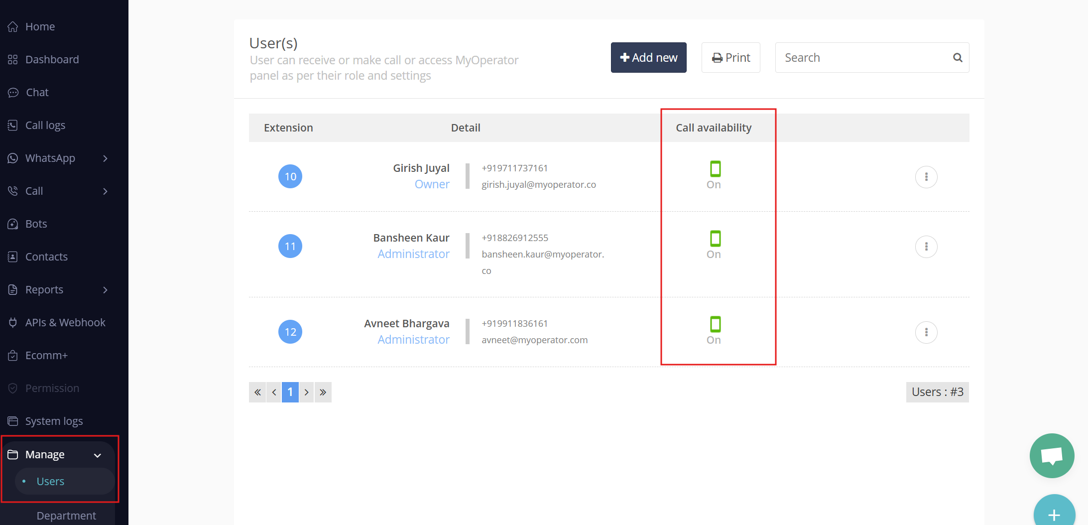Click extension 10 badge
The image size is (1088, 525).
click(x=290, y=176)
